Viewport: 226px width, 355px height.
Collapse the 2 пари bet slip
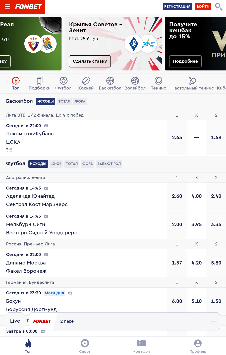coord(213,321)
